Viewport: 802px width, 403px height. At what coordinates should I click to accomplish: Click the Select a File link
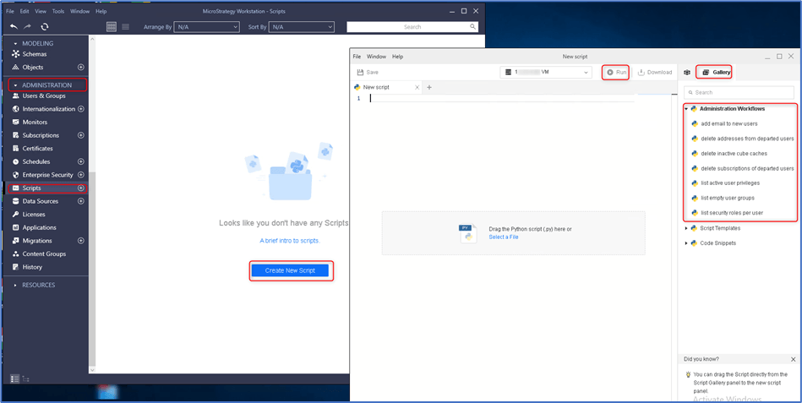tap(504, 237)
